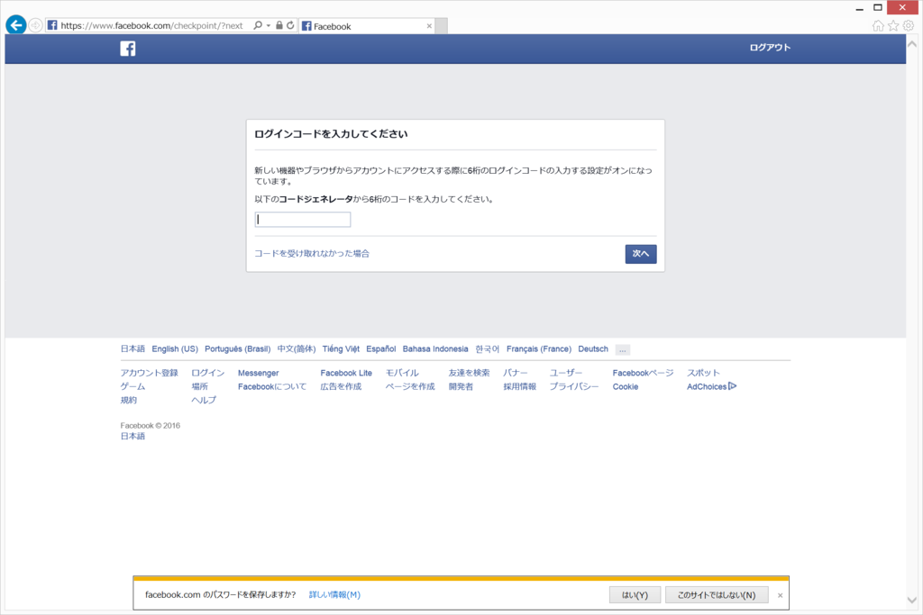Click the favorites star icon

[893, 25]
